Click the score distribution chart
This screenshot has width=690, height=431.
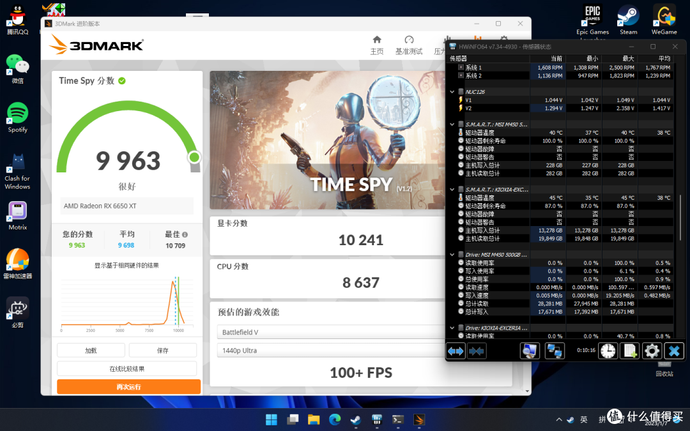coord(126,303)
